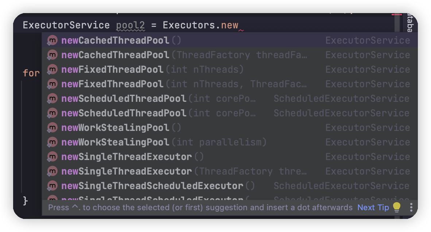Select newFixedThreadPool(int nThreads) completion

[x=229, y=69]
